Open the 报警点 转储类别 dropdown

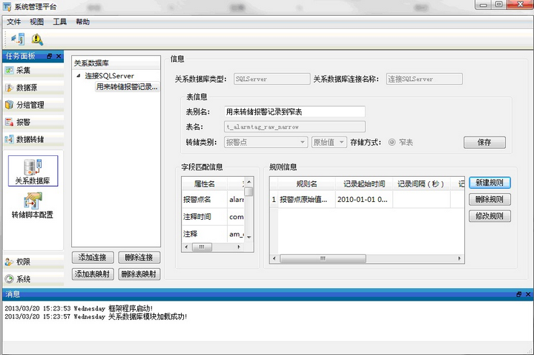(267, 142)
